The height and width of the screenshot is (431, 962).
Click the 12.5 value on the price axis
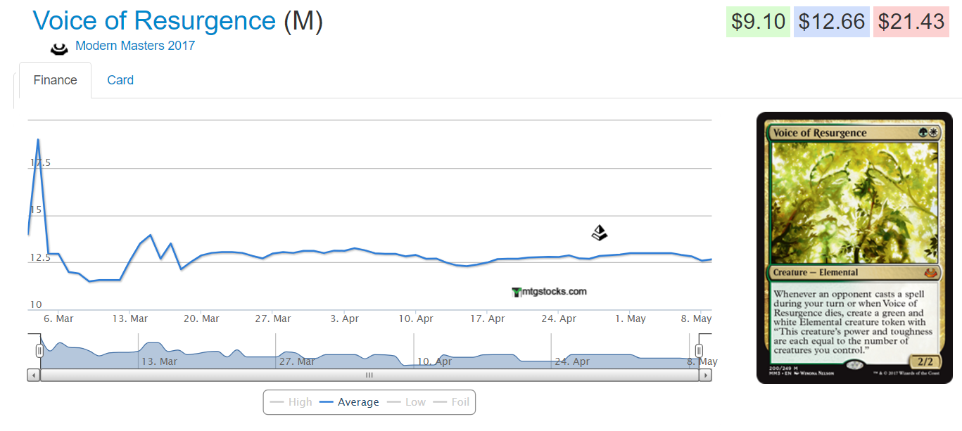[x=40, y=257]
